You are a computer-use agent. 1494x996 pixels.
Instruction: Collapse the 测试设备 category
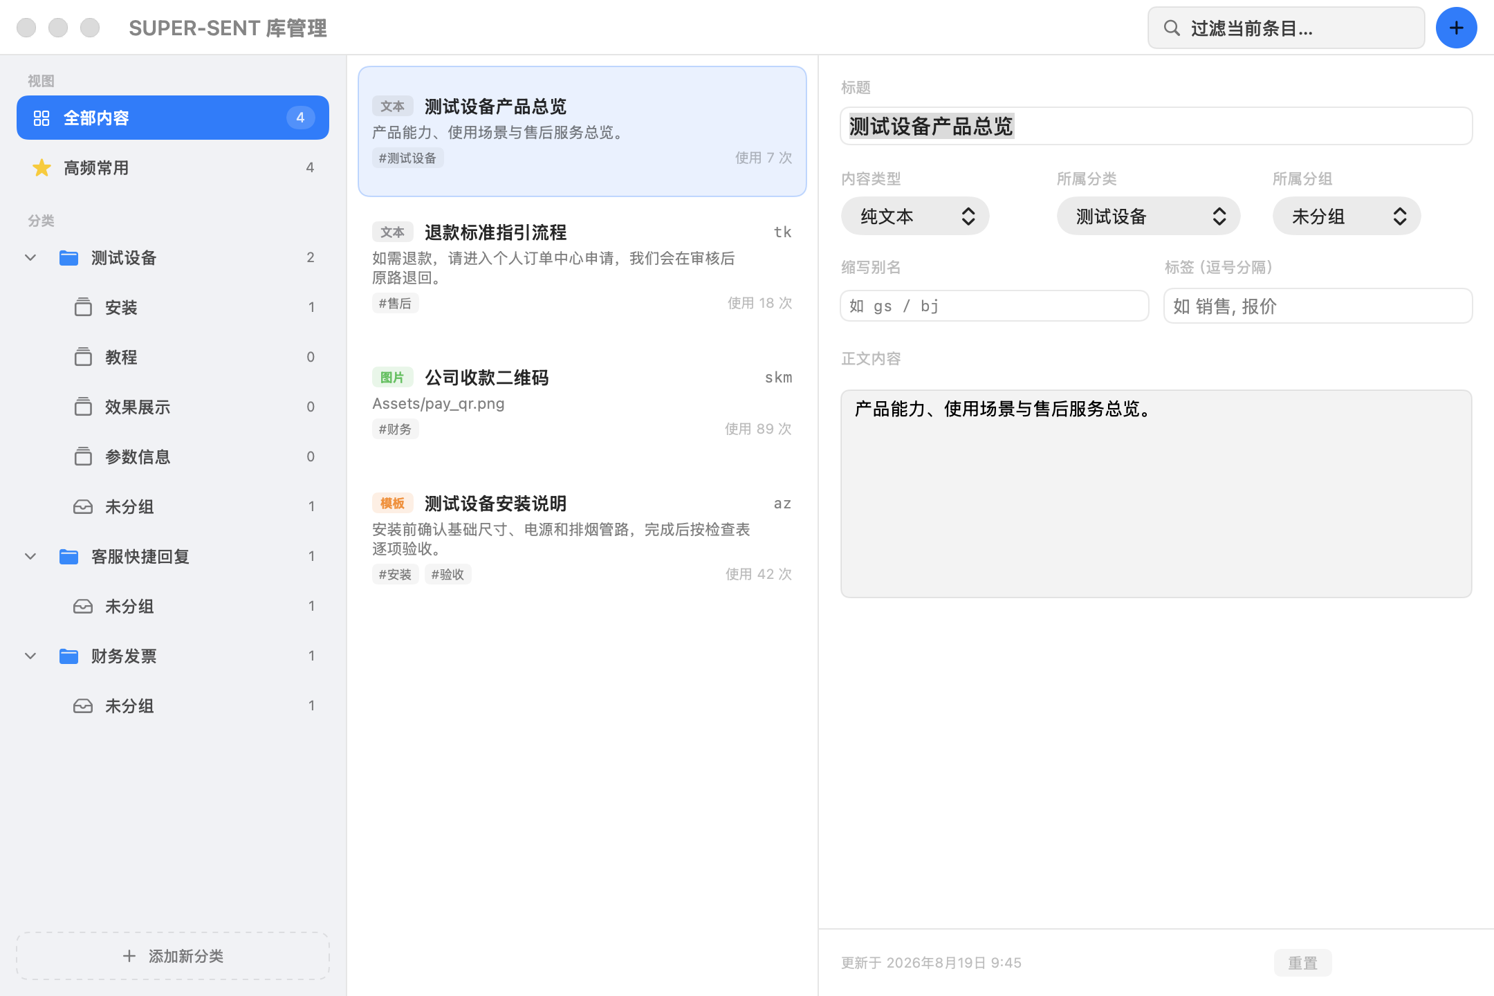[30, 258]
